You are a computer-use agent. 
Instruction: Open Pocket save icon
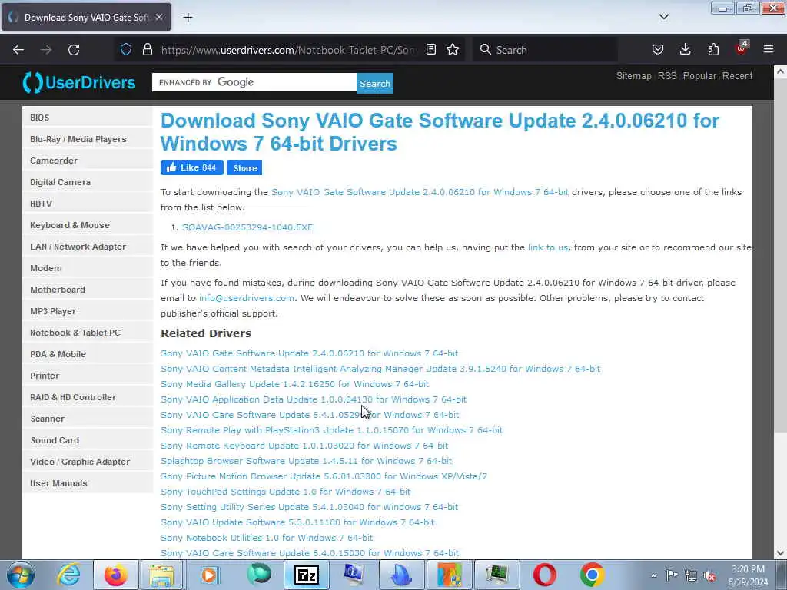coord(658,49)
